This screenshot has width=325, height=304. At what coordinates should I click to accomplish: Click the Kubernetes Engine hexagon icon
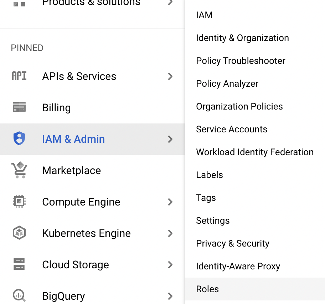[19, 233]
